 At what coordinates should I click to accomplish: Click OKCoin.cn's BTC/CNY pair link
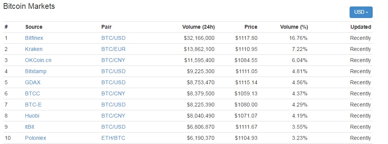tap(113, 60)
